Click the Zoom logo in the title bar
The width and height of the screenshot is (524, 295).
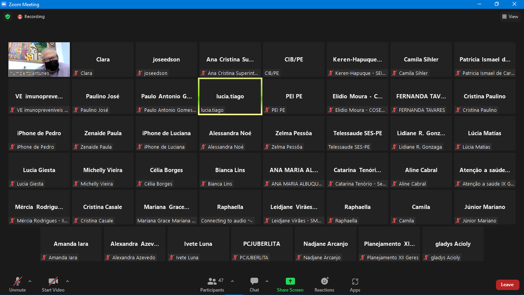tap(4, 4)
